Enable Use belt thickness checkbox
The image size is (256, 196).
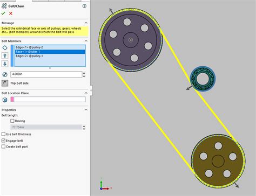tap(3, 134)
